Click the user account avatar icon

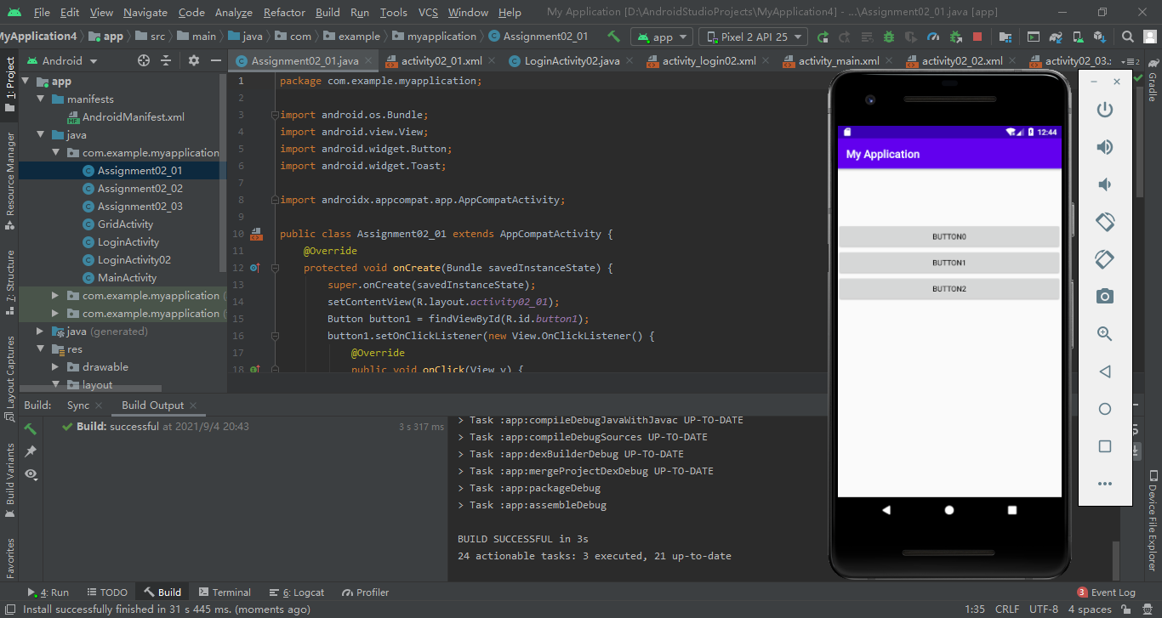pos(1150,37)
